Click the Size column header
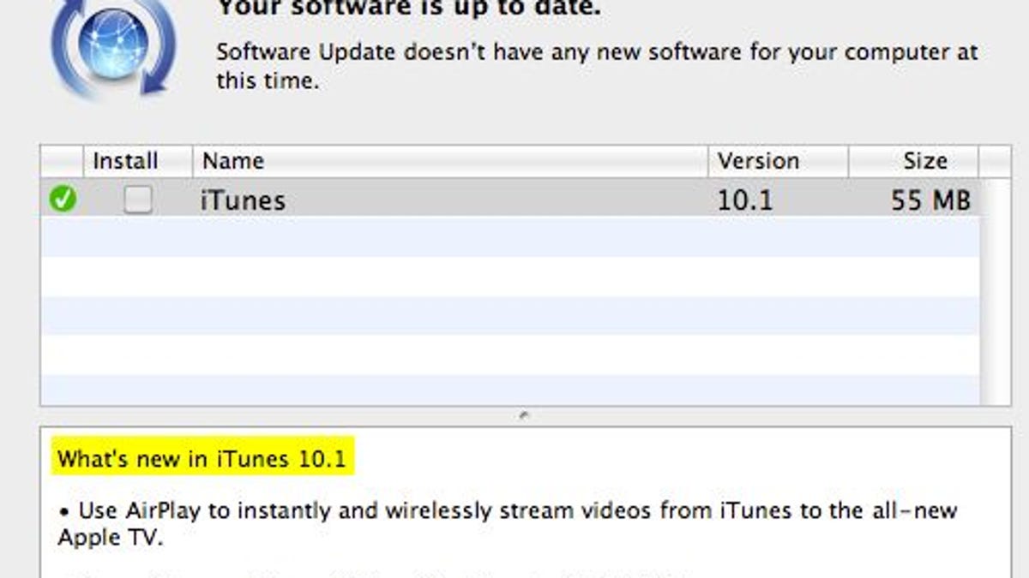 click(925, 160)
